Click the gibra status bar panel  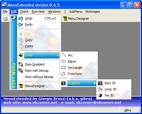[x=128, y=110]
